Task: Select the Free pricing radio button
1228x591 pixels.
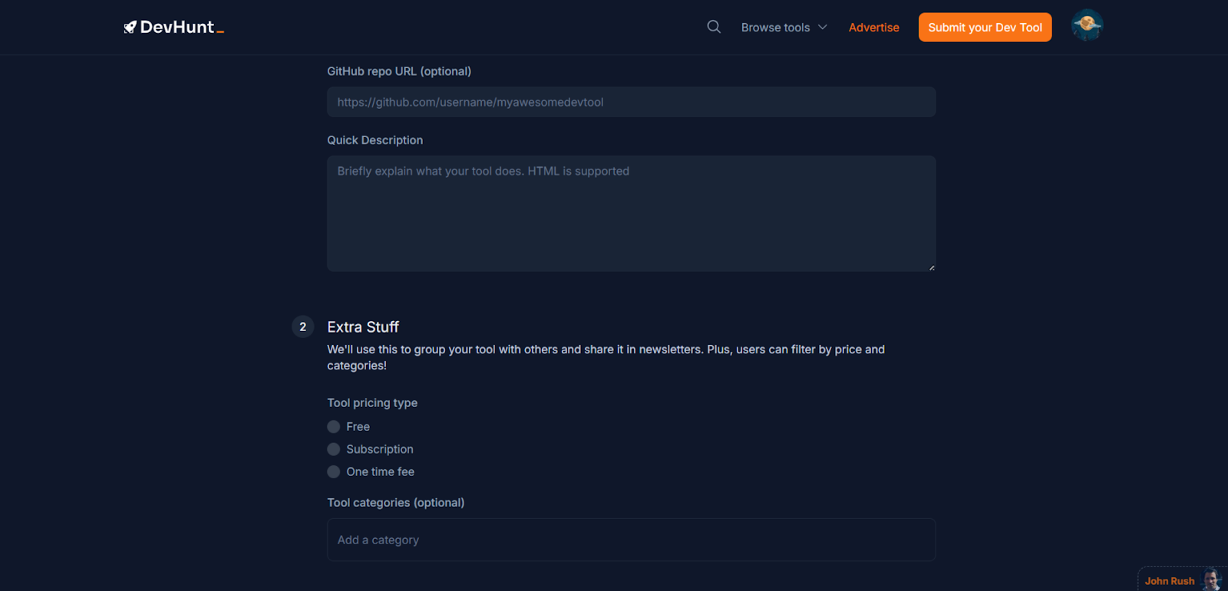Action: pyautogui.click(x=334, y=427)
